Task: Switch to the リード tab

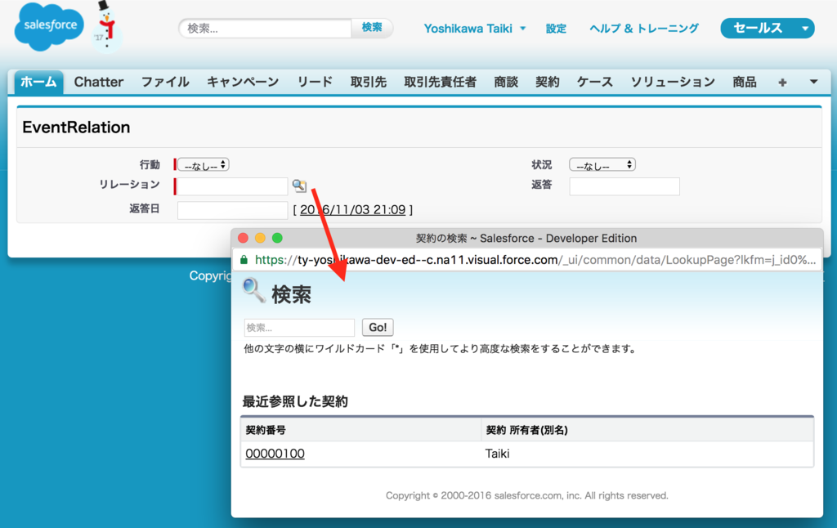Action: pyautogui.click(x=315, y=83)
